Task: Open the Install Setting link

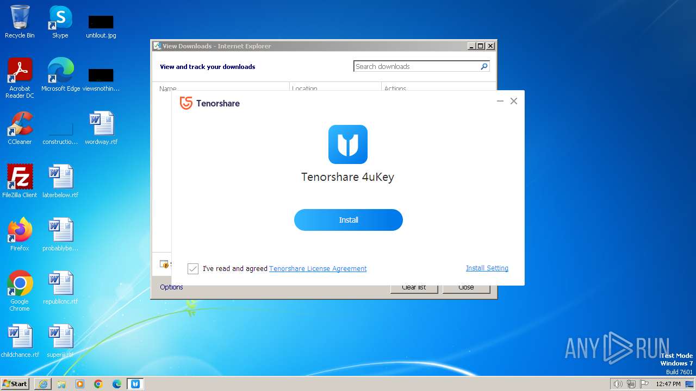Action: click(487, 268)
